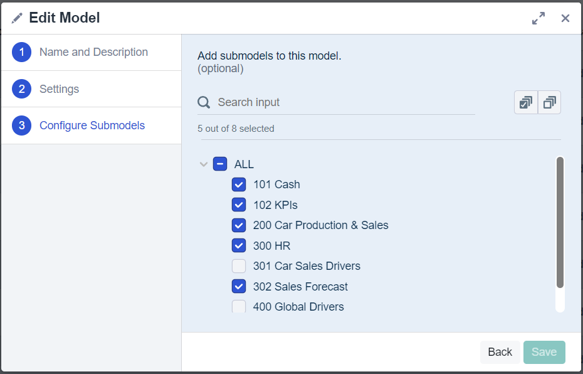Click the deselect all submodels icon
The image size is (583, 374).
(549, 102)
